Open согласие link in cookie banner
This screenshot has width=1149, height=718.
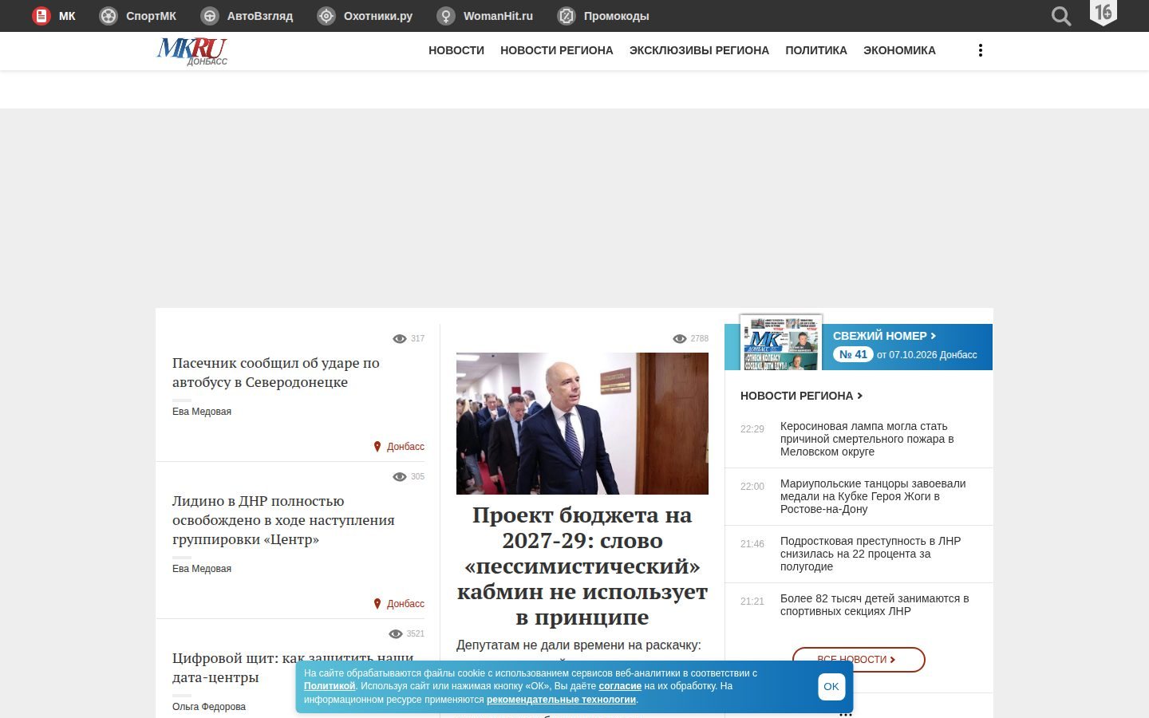coord(620,686)
